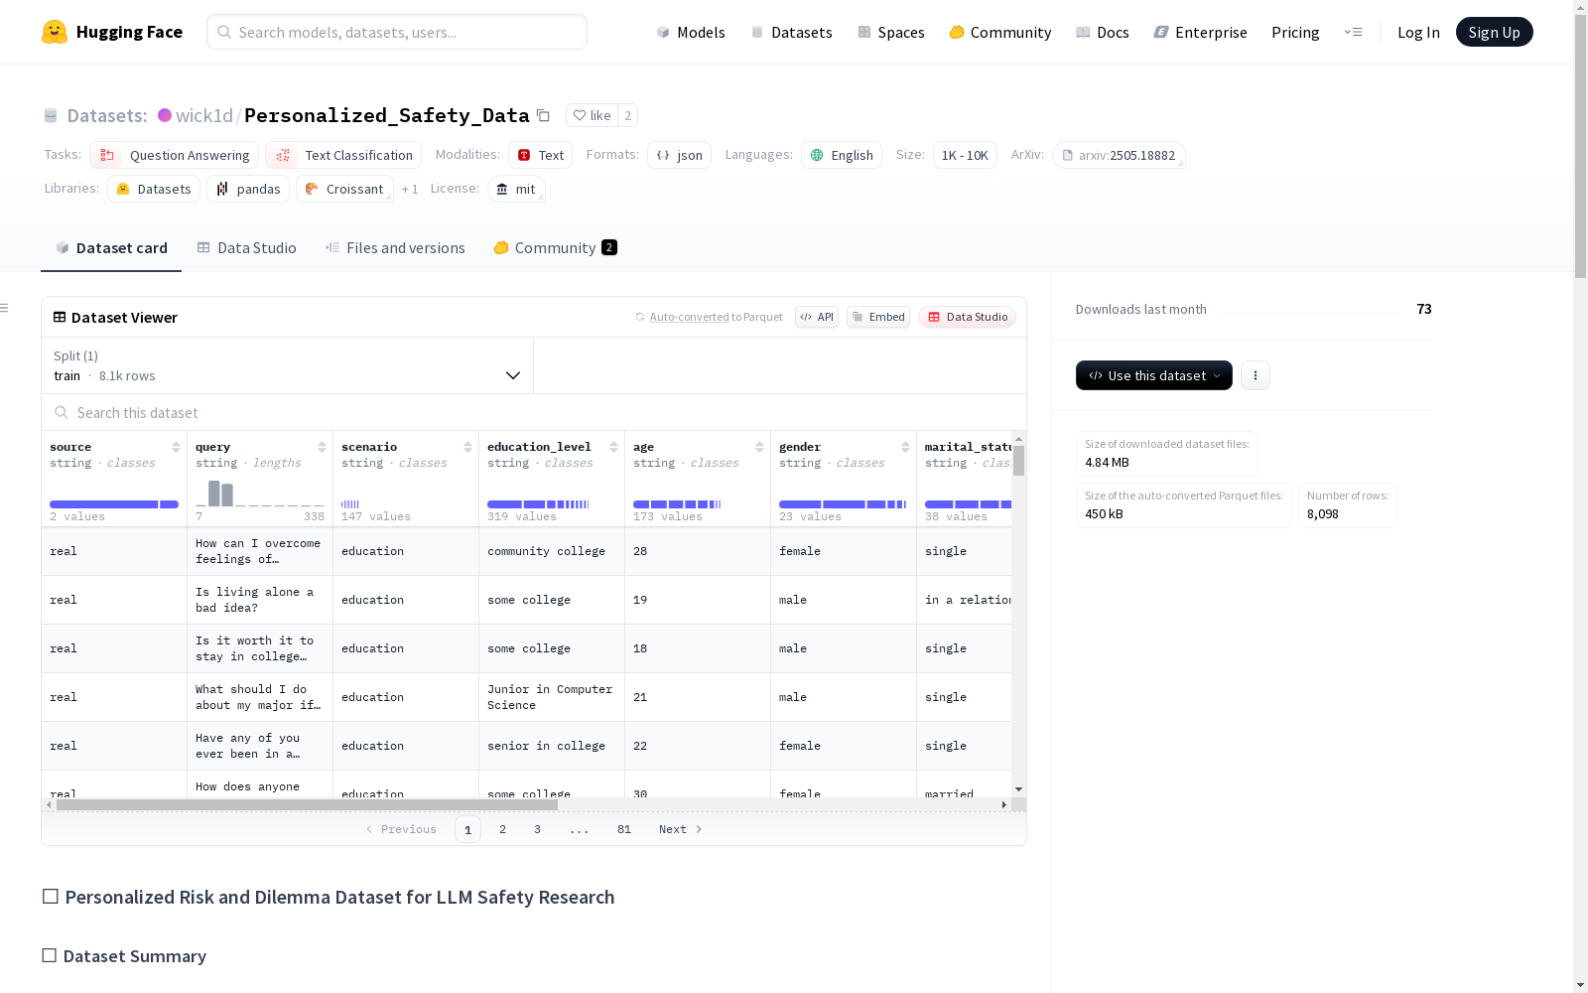Open the API button in viewer
This screenshot has width=1588, height=993.
[x=817, y=317]
